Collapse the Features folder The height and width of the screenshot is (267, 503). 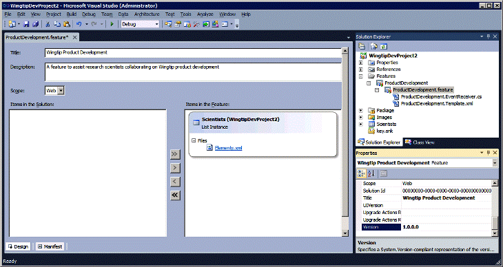361,76
